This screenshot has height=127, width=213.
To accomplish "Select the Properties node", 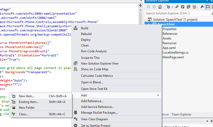I will (x=169, y=29).
